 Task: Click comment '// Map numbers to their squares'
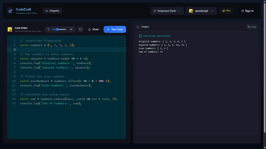tap(47, 54)
